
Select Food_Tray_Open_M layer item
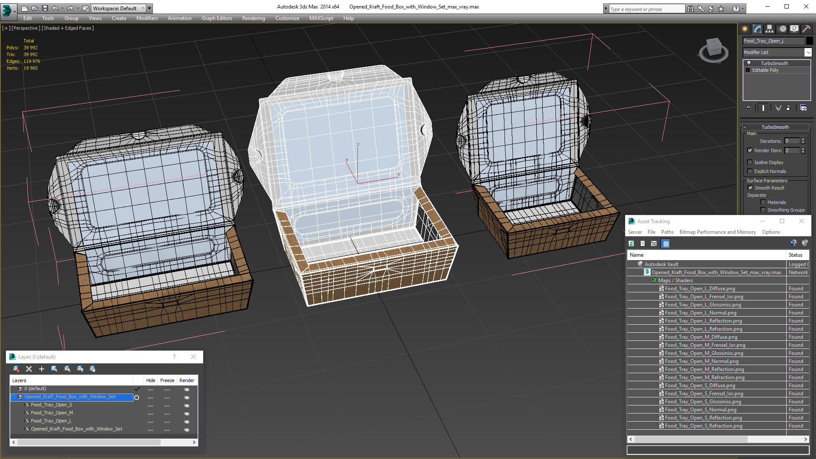tap(52, 413)
